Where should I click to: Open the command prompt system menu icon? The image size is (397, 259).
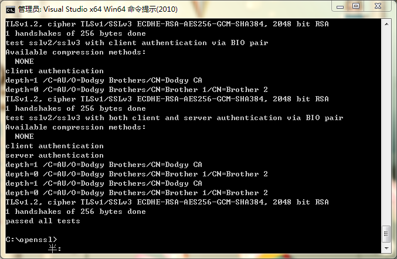10,9
